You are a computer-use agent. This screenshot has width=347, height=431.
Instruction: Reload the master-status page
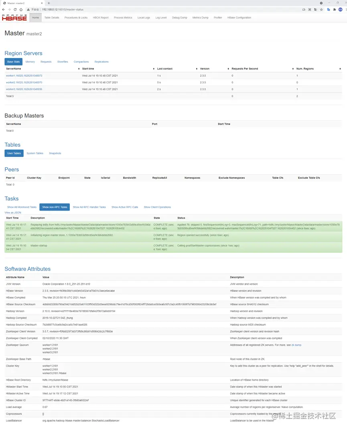(15, 9)
